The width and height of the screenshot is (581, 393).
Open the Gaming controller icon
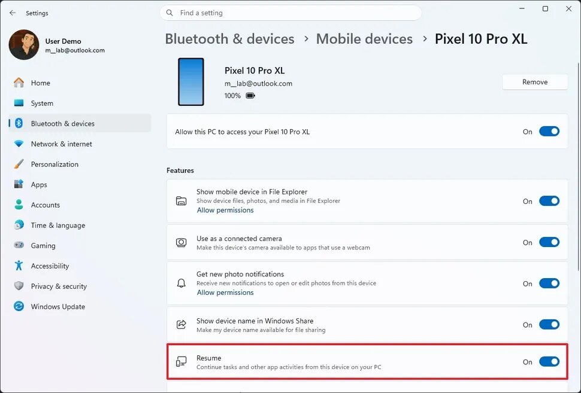pos(19,245)
